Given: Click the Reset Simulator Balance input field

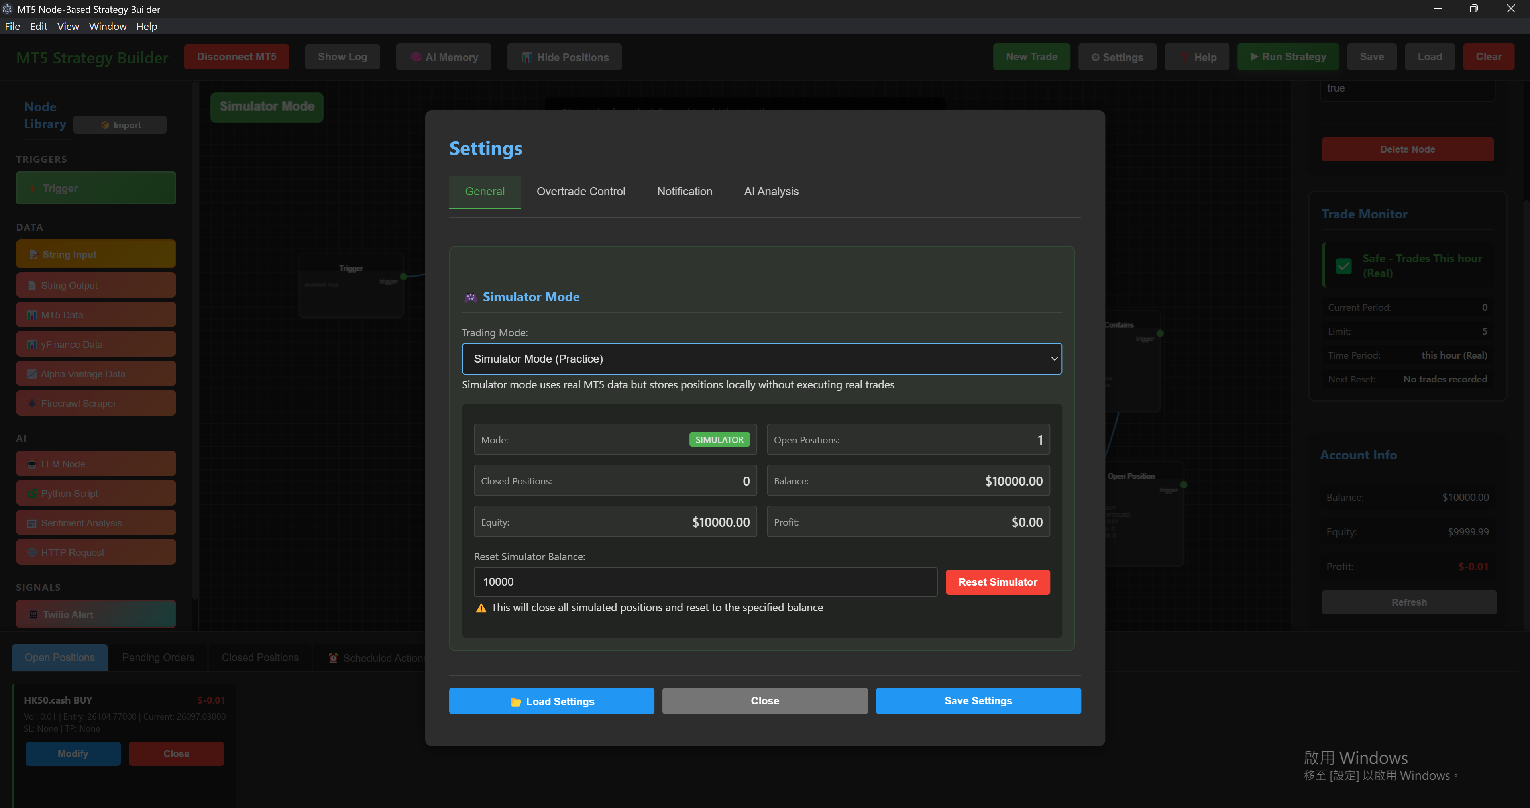Looking at the screenshot, I should 705,582.
